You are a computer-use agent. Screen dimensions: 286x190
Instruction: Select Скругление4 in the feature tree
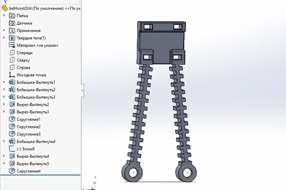pos(29,171)
